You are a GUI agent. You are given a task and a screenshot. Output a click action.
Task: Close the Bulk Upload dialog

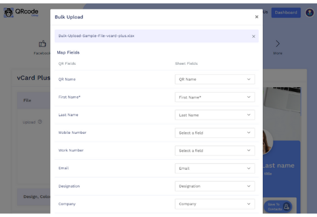pos(256,17)
